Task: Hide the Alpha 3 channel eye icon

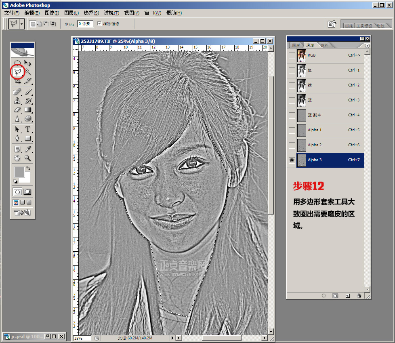Action: [x=292, y=160]
